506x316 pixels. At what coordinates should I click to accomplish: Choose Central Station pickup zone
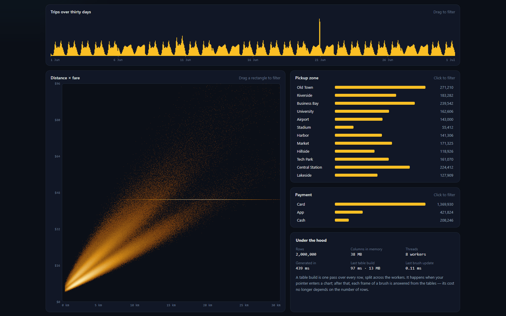click(x=375, y=167)
